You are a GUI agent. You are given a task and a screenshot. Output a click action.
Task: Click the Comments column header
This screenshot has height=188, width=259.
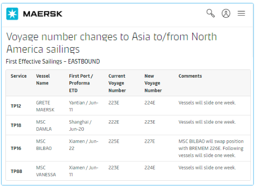[x=190, y=76]
